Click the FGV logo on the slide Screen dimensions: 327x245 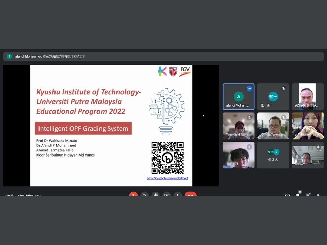185,71
